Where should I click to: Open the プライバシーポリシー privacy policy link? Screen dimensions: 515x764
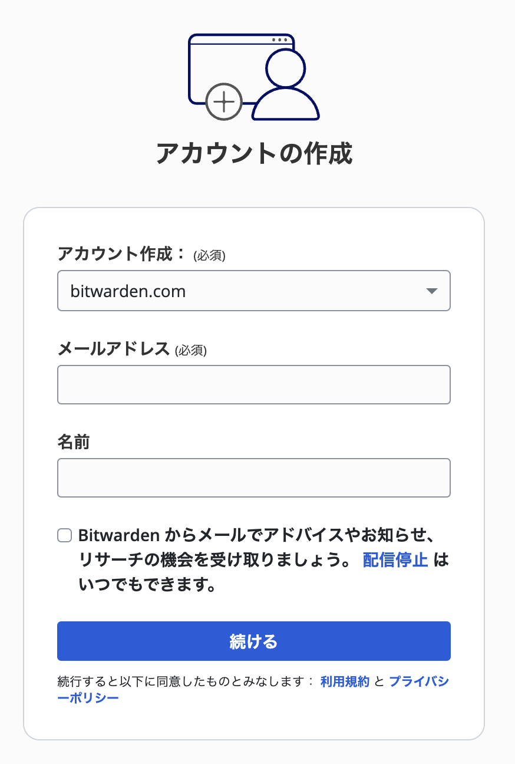pyautogui.click(x=419, y=681)
